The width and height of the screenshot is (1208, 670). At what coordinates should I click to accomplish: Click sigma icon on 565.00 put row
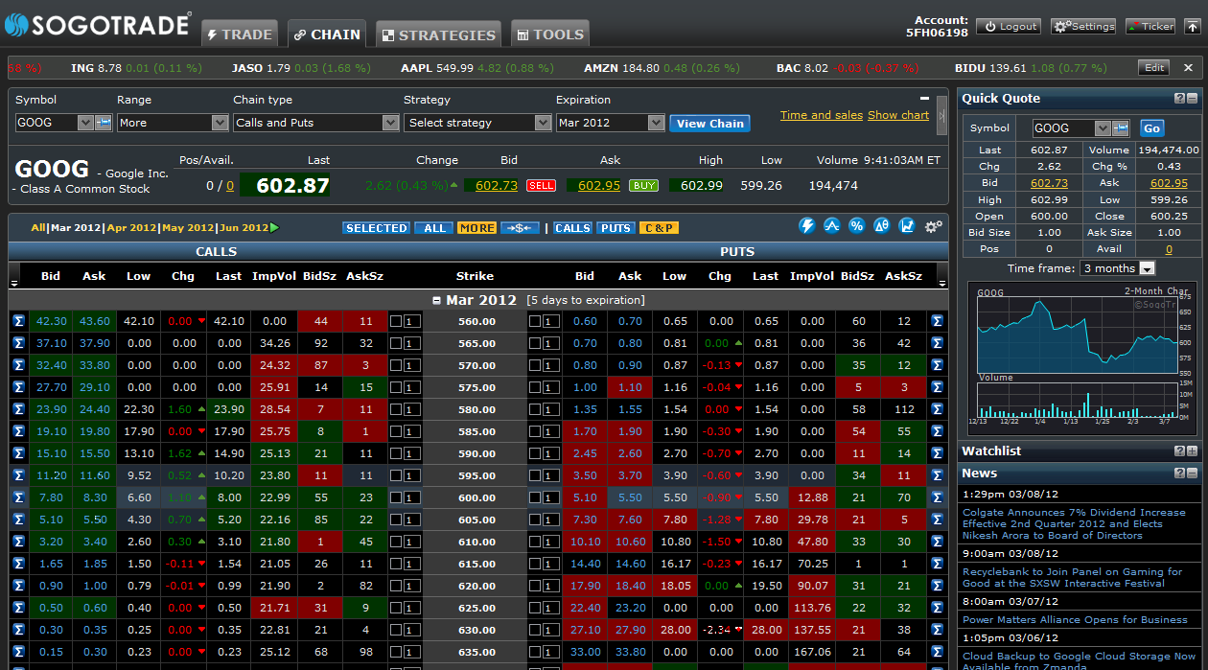point(938,343)
